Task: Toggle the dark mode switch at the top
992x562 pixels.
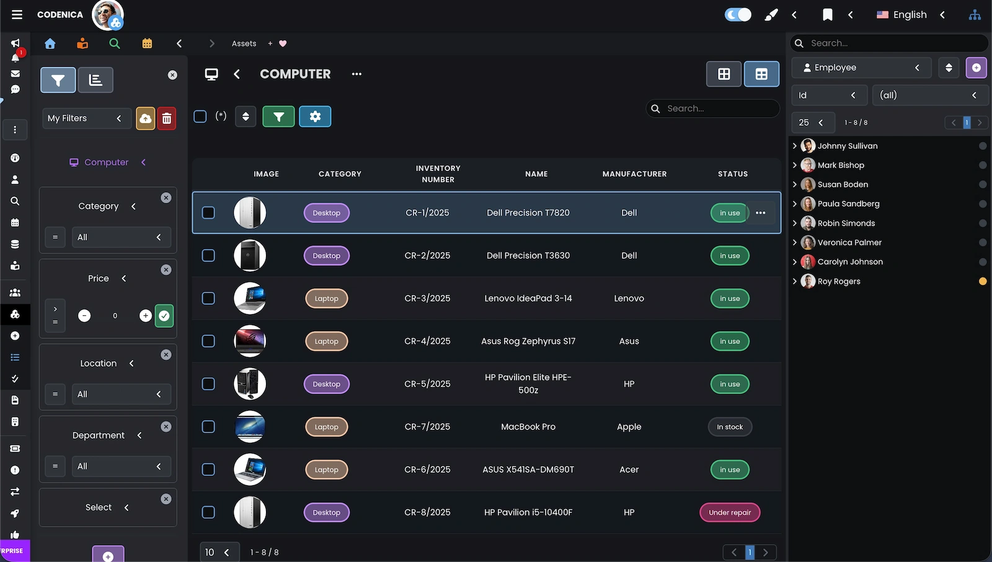Action: coord(737,14)
